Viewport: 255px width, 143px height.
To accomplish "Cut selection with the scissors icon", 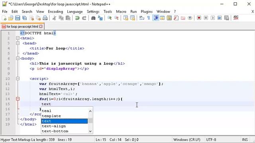I will click(54, 18).
